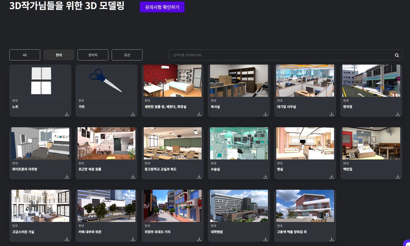The image size is (410, 246).
Task: Click the search magnifier icon
Action: [x=397, y=55]
